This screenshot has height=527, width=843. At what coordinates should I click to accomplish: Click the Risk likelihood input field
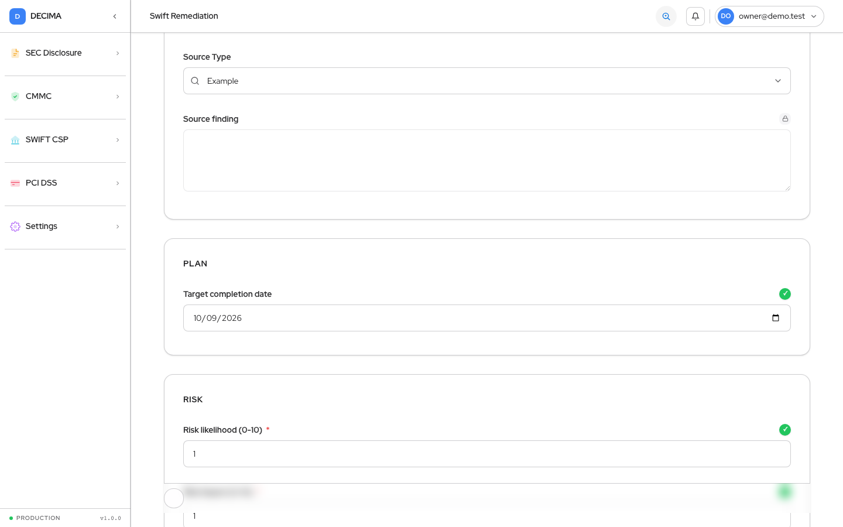point(487,454)
